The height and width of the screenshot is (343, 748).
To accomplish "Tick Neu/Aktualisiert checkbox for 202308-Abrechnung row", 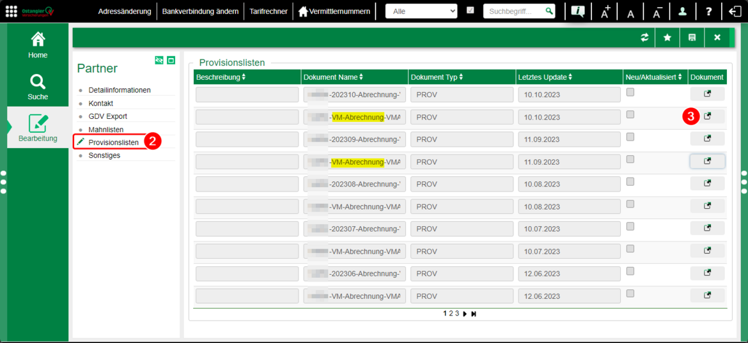I will coord(630,181).
